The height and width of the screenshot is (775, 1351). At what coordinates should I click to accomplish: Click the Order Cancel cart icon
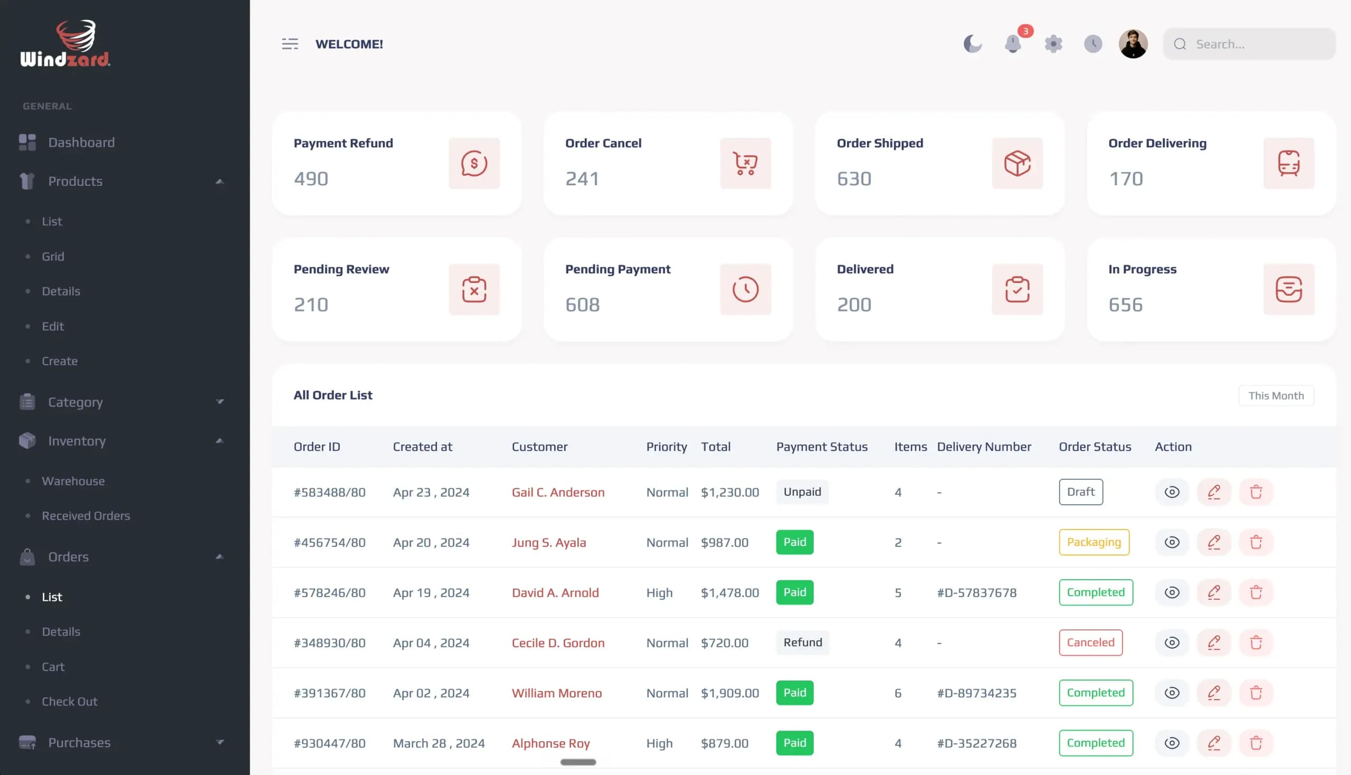click(x=746, y=163)
